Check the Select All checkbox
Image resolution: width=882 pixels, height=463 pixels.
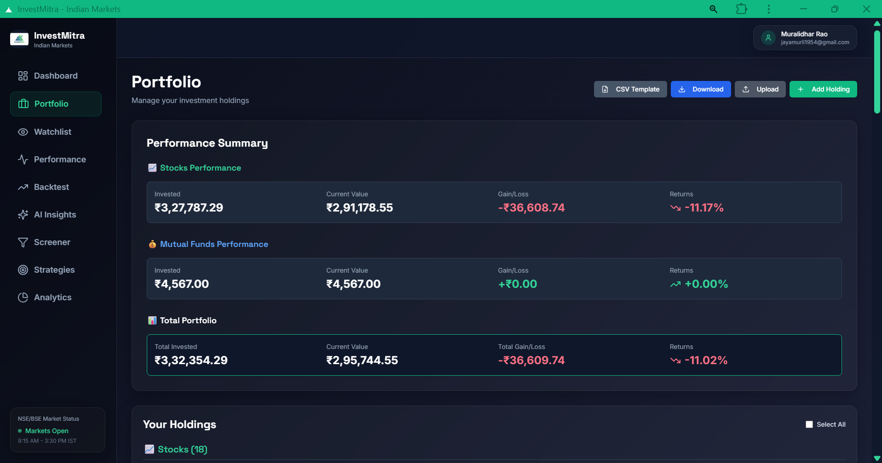pos(809,424)
